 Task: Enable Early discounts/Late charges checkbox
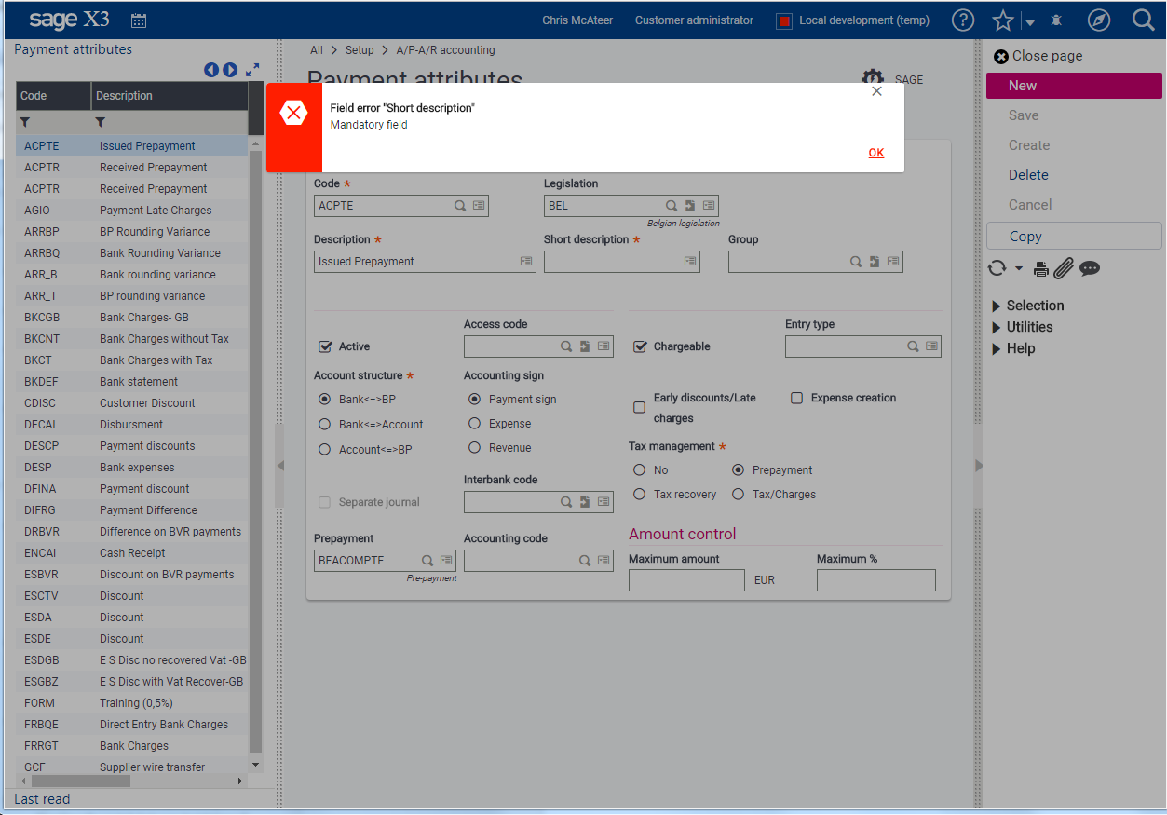(x=640, y=407)
